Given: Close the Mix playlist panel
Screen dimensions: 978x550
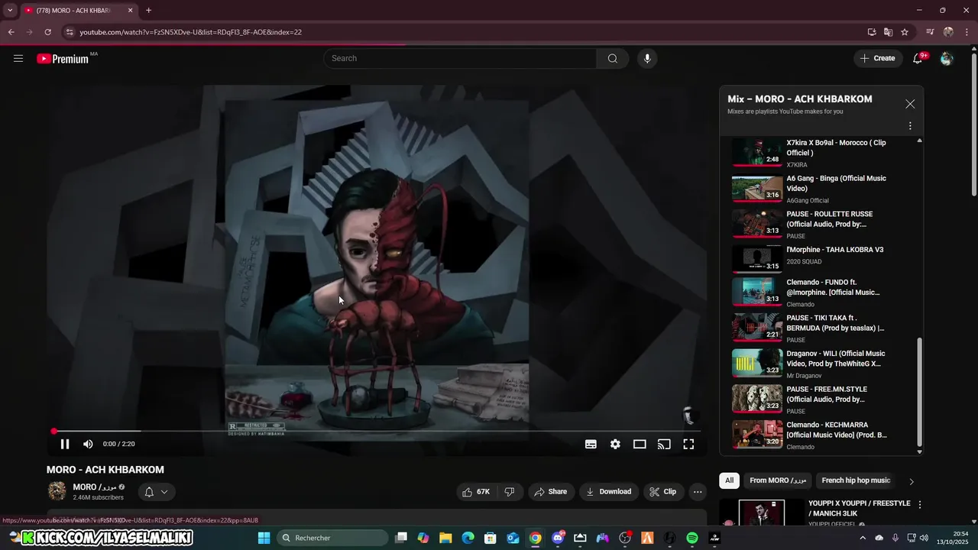Looking at the screenshot, I should [910, 104].
